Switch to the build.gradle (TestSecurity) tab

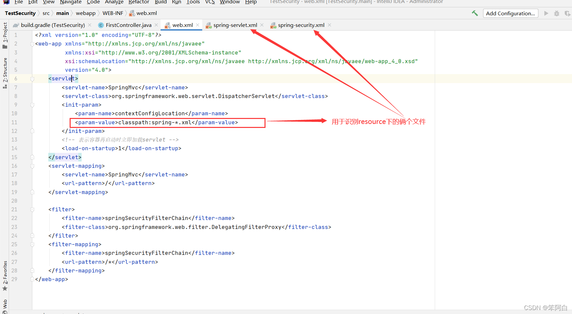53,25
